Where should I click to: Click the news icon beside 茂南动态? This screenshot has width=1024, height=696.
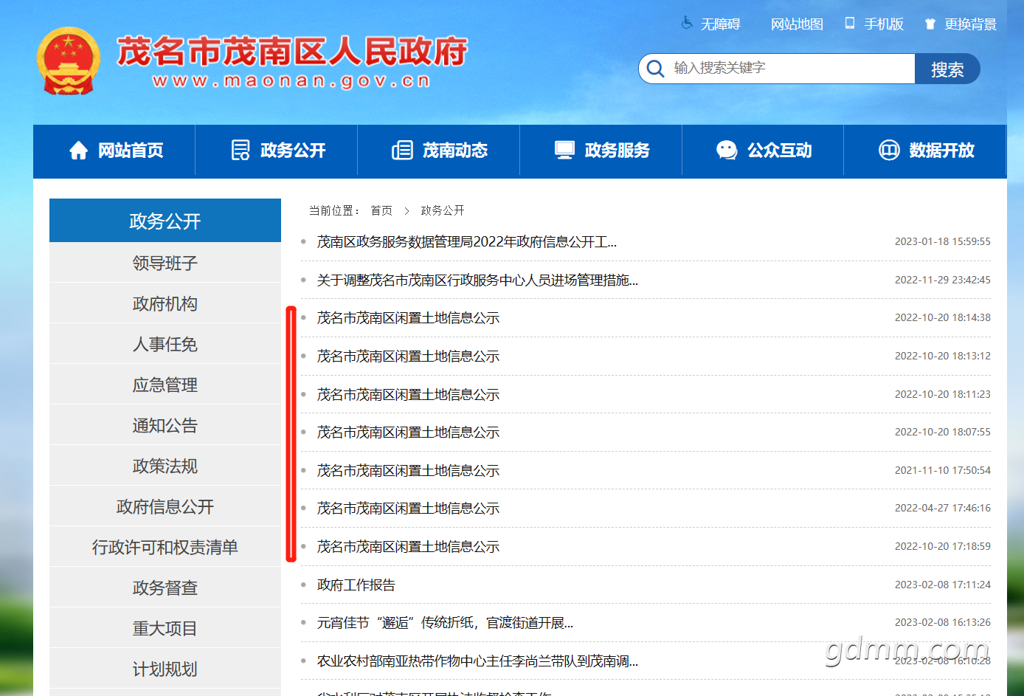click(x=402, y=151)
